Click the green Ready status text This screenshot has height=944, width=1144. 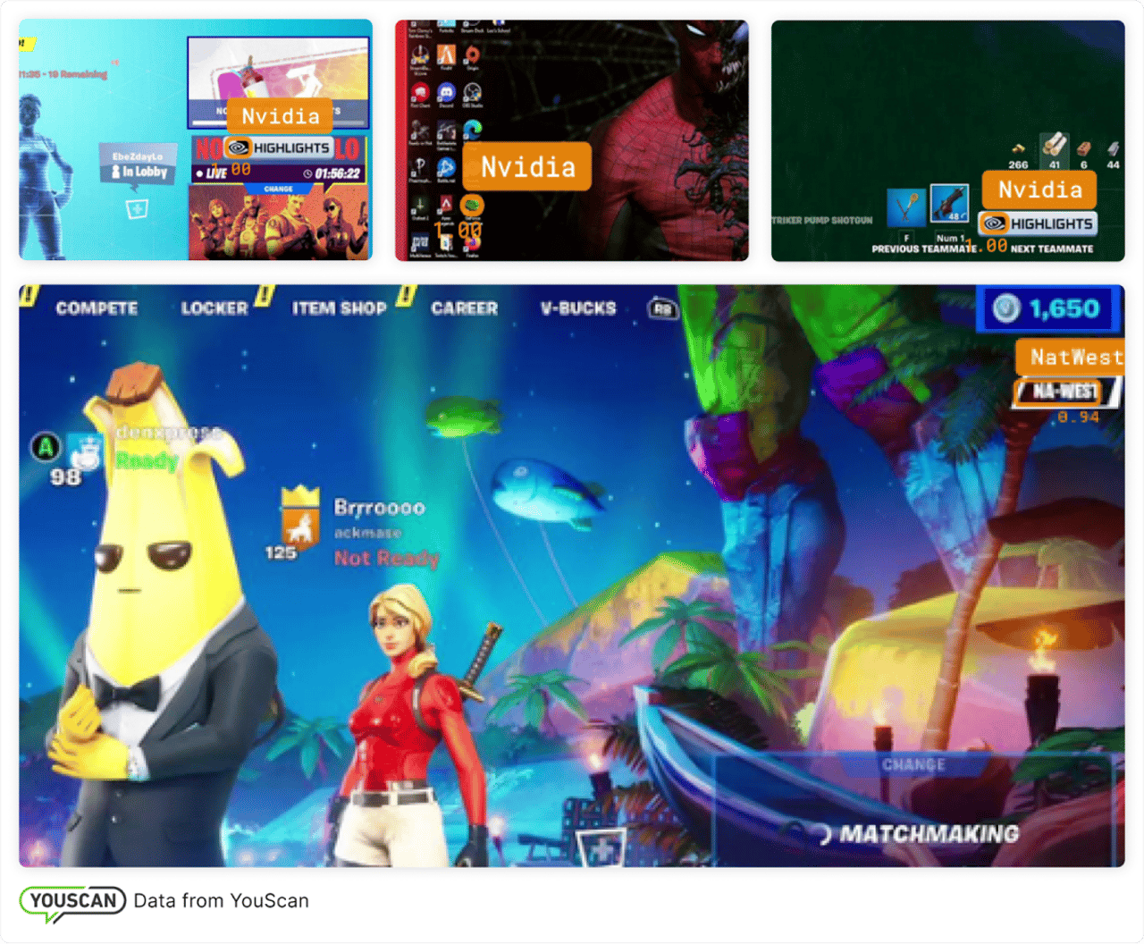click(x=147, y=461)
